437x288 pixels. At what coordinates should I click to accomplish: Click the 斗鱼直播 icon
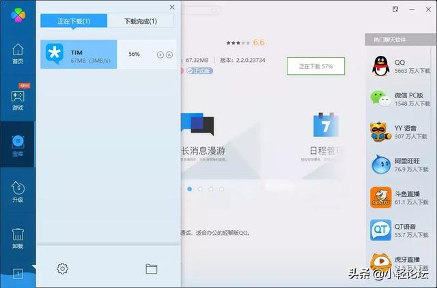click(381, 197)
